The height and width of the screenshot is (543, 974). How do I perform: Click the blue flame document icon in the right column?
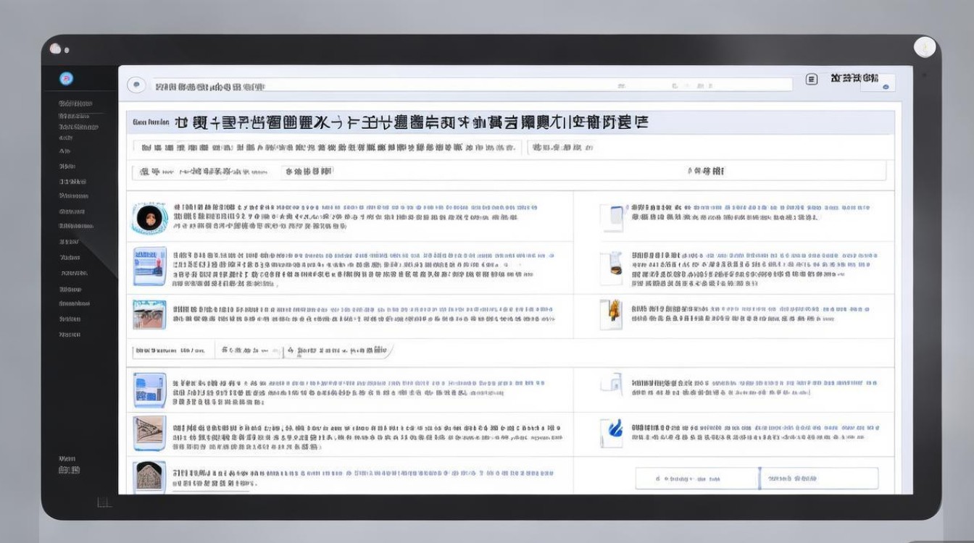tap(611, 432)
